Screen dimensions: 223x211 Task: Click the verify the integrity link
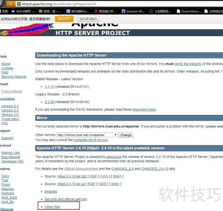[188, 64]
